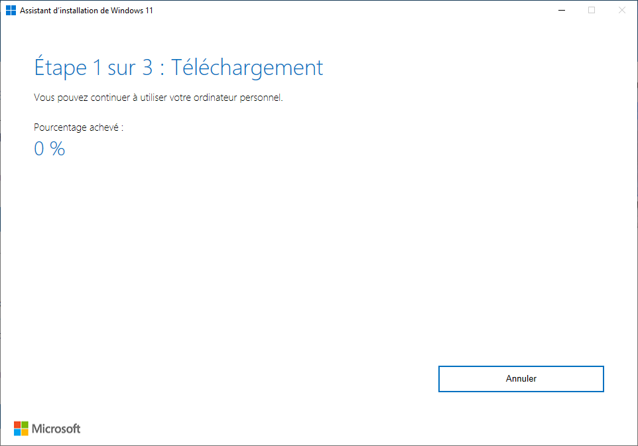638x446 pixels.
Task: Click the greyed-out maximize window icon
Action: [x=592, y=10]
